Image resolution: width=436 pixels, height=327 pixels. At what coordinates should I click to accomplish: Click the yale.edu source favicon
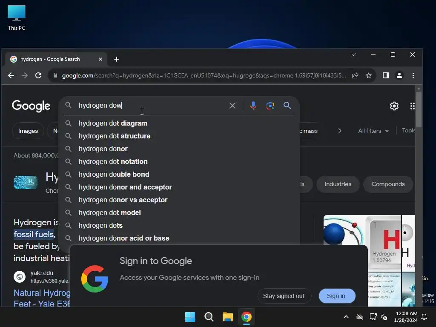(x=20, y=277)
